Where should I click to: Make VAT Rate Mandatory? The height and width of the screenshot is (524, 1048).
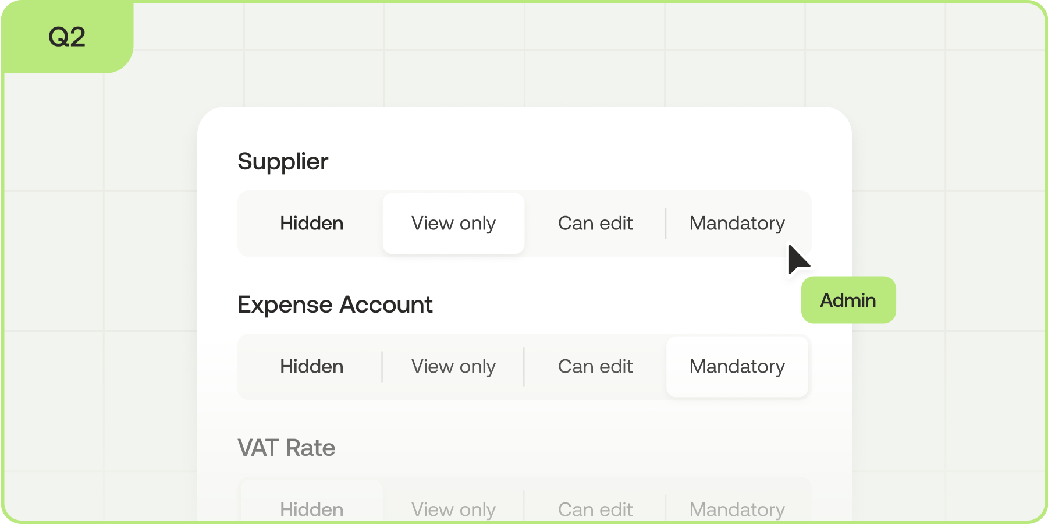point(737,509)
